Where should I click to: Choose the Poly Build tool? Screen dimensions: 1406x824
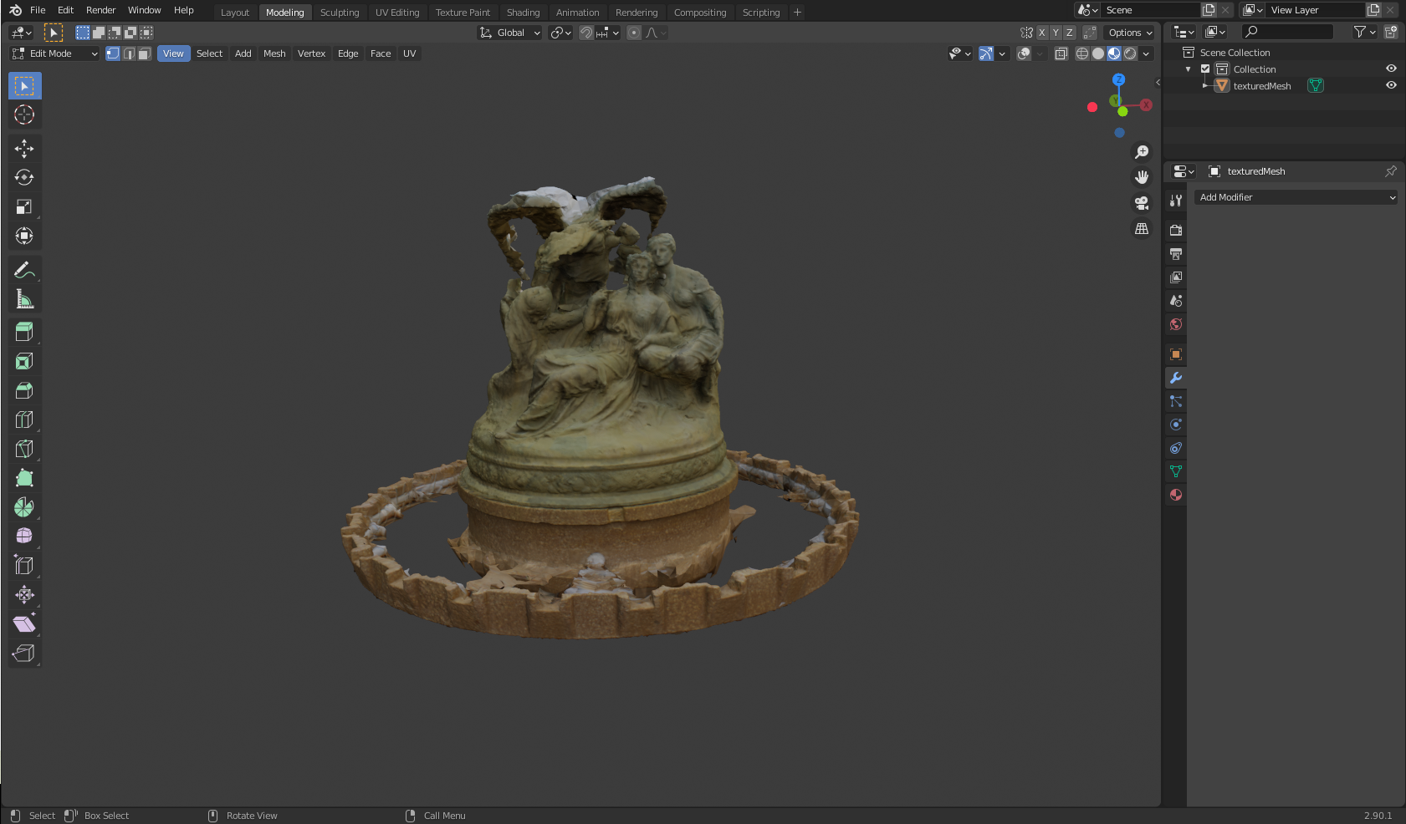(24, 478)
